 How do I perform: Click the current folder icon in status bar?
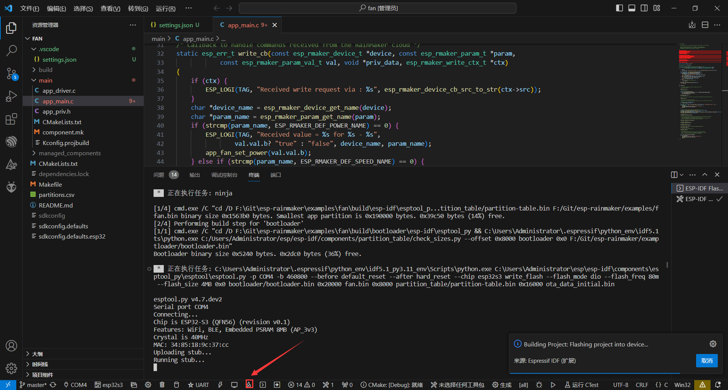tap(133, 385)
